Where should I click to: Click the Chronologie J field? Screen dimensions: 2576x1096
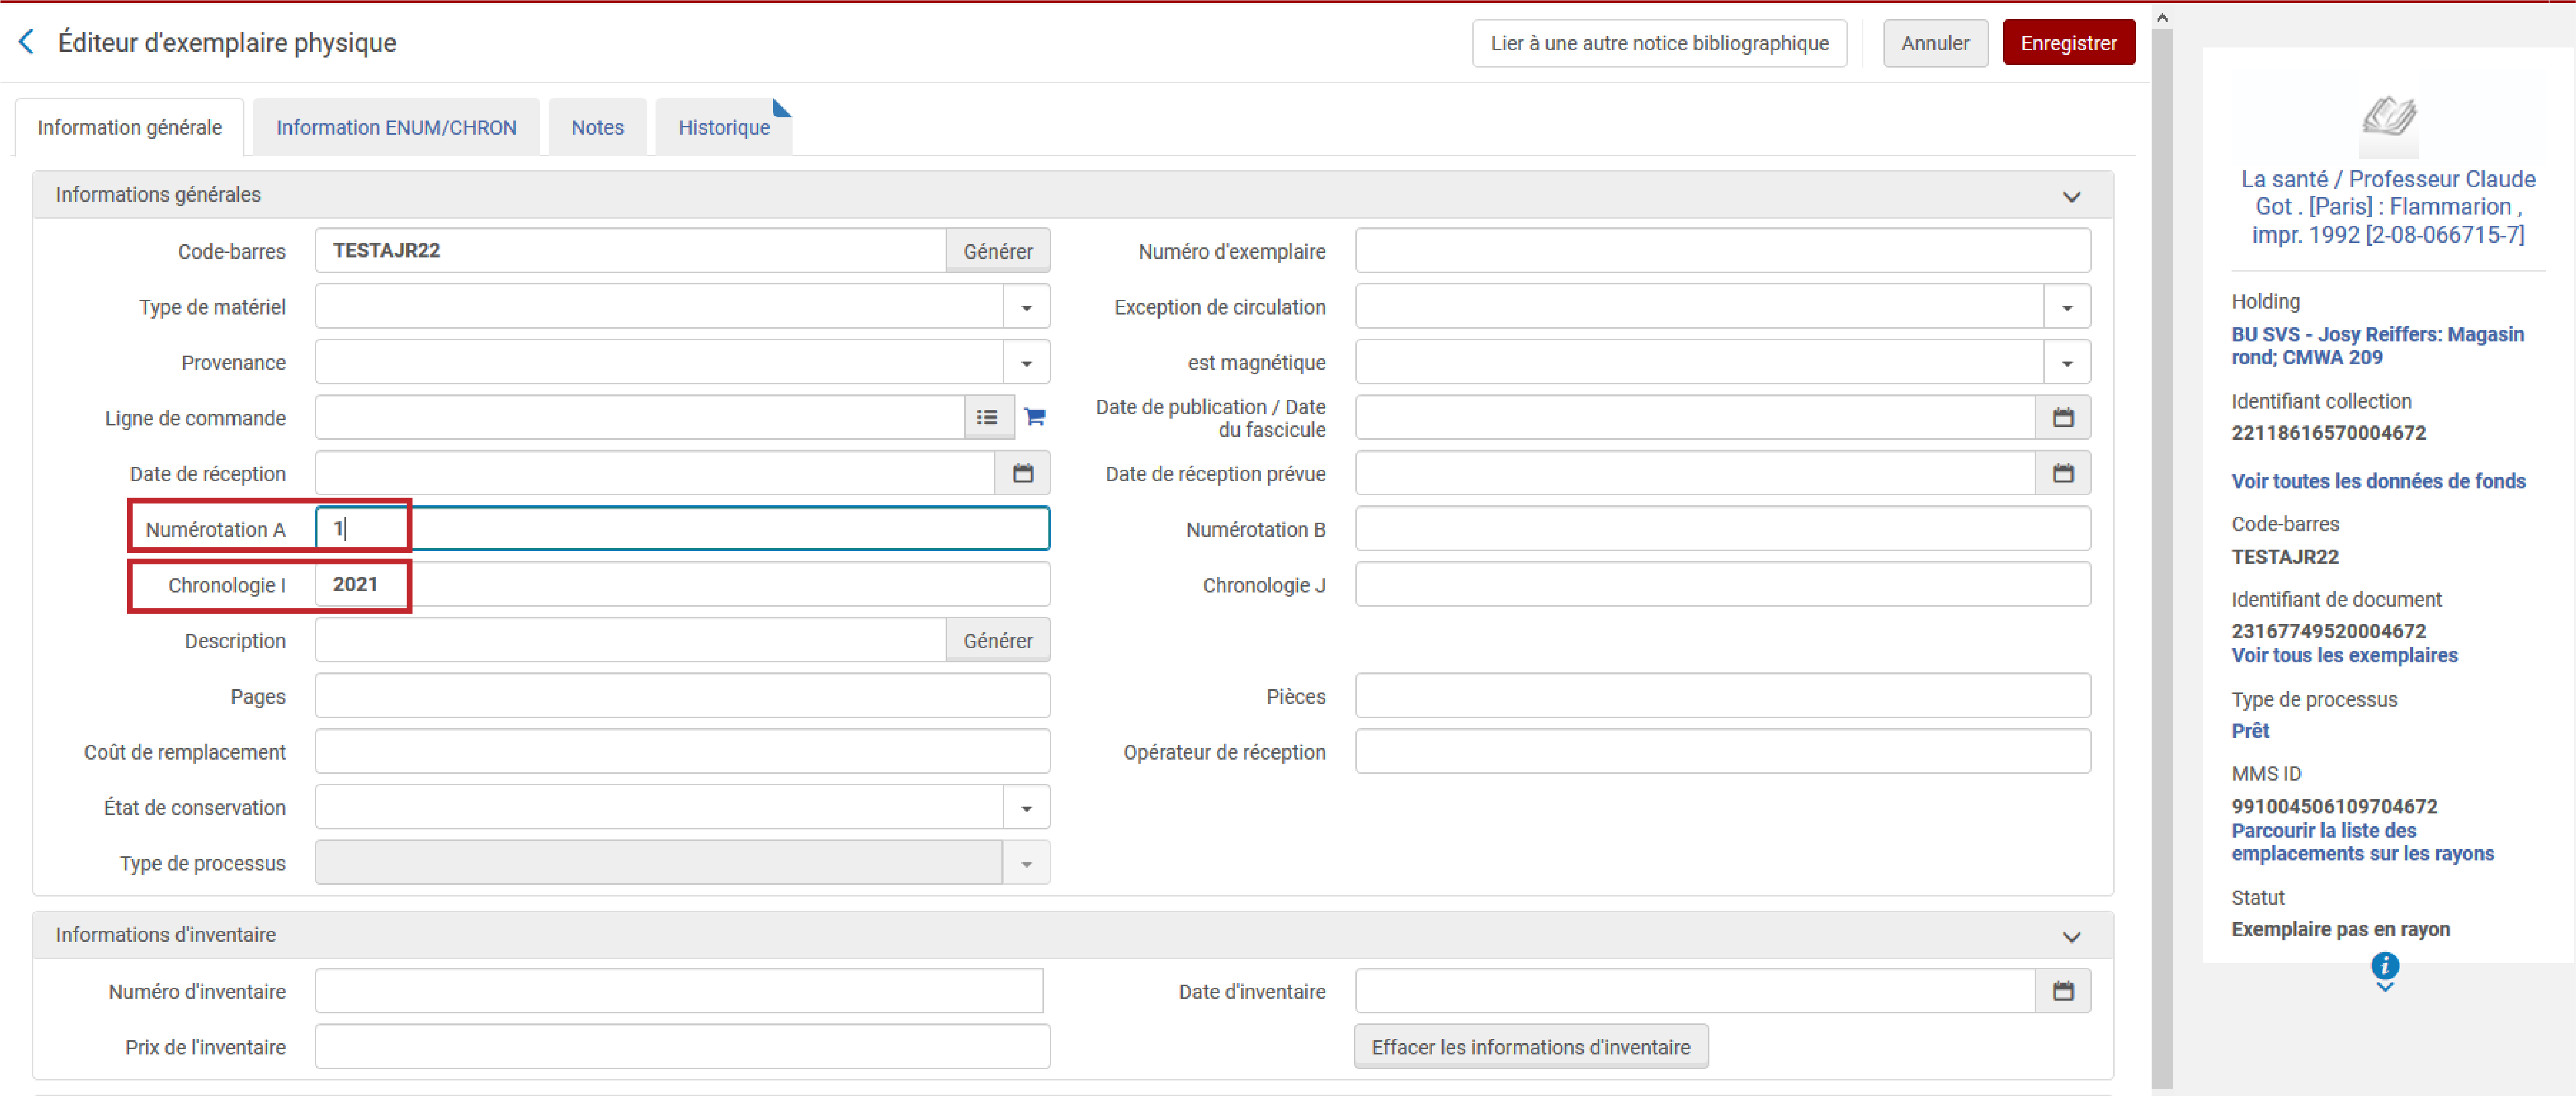(1722, 584)
